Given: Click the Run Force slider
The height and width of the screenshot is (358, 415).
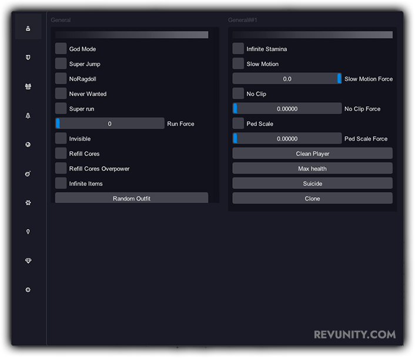Looking at the screenshot, I should click(x=110, y=124).
